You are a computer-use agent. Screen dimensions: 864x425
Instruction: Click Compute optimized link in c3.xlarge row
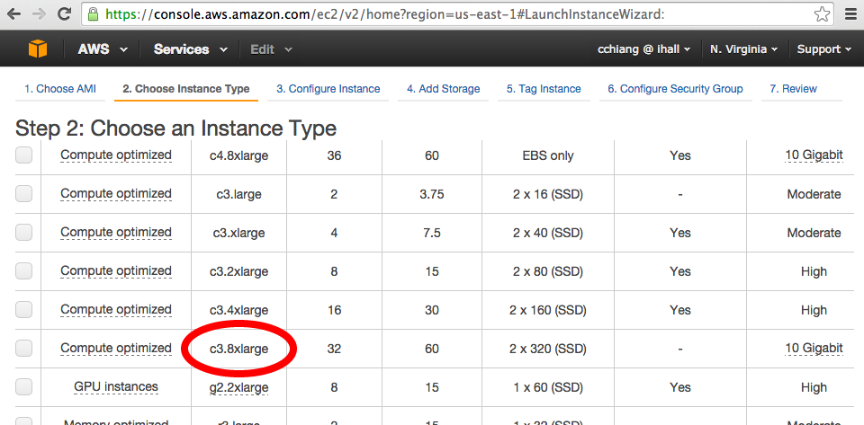point(116,232)
